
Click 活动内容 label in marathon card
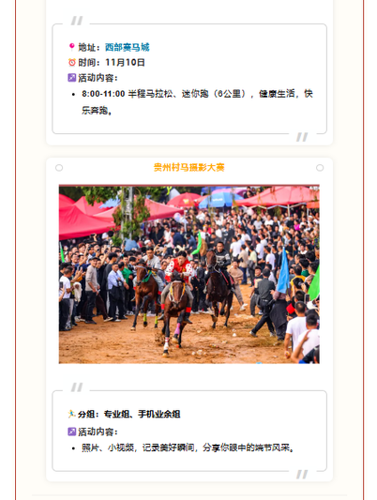click(x=98, y=78)
